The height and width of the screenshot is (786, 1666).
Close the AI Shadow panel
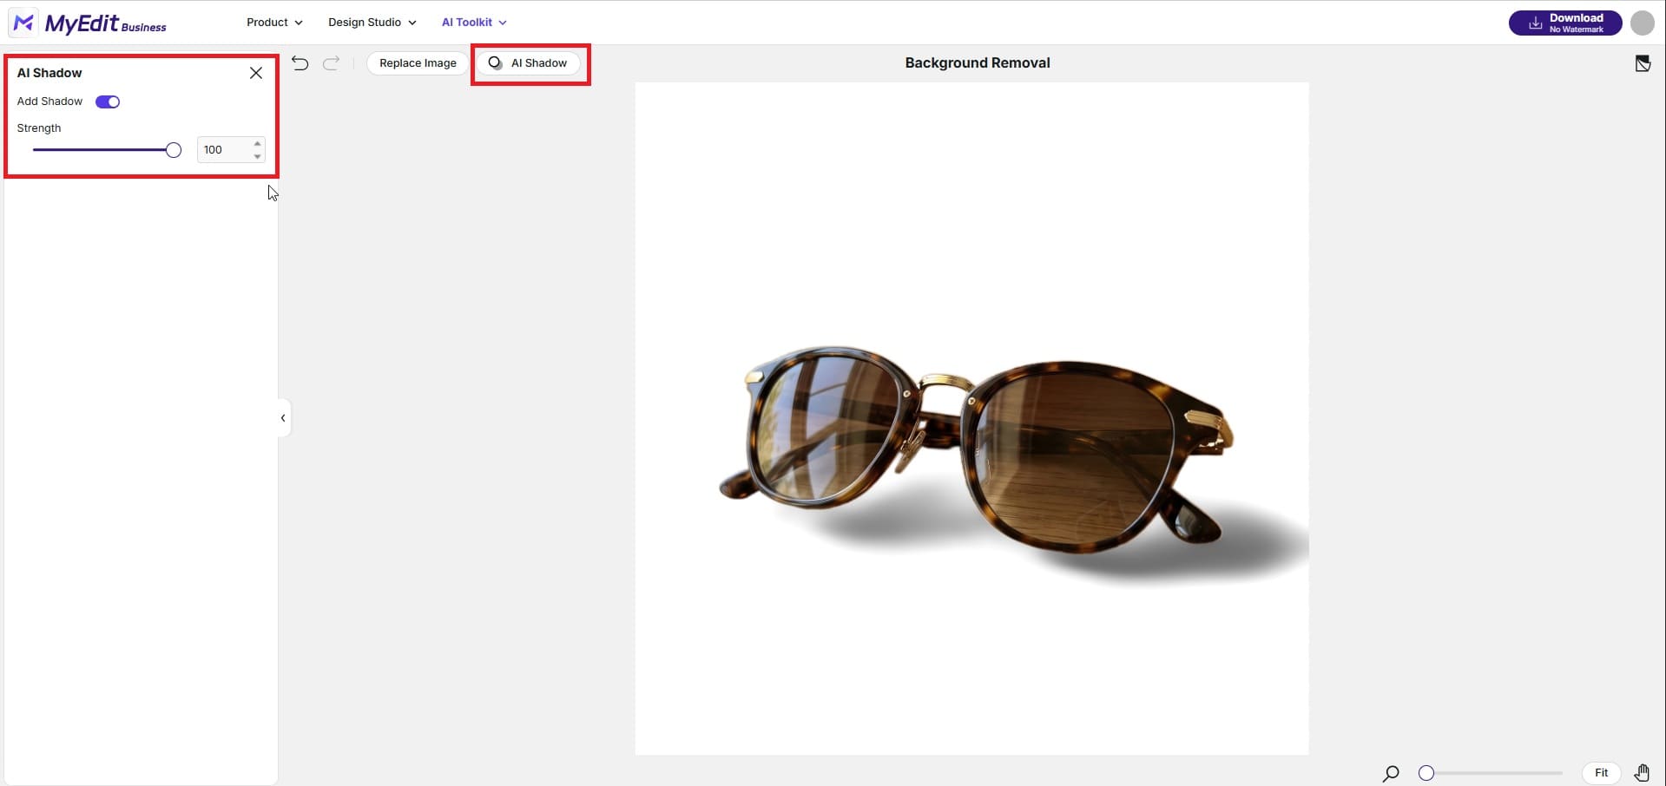click(x=255, y=73)
